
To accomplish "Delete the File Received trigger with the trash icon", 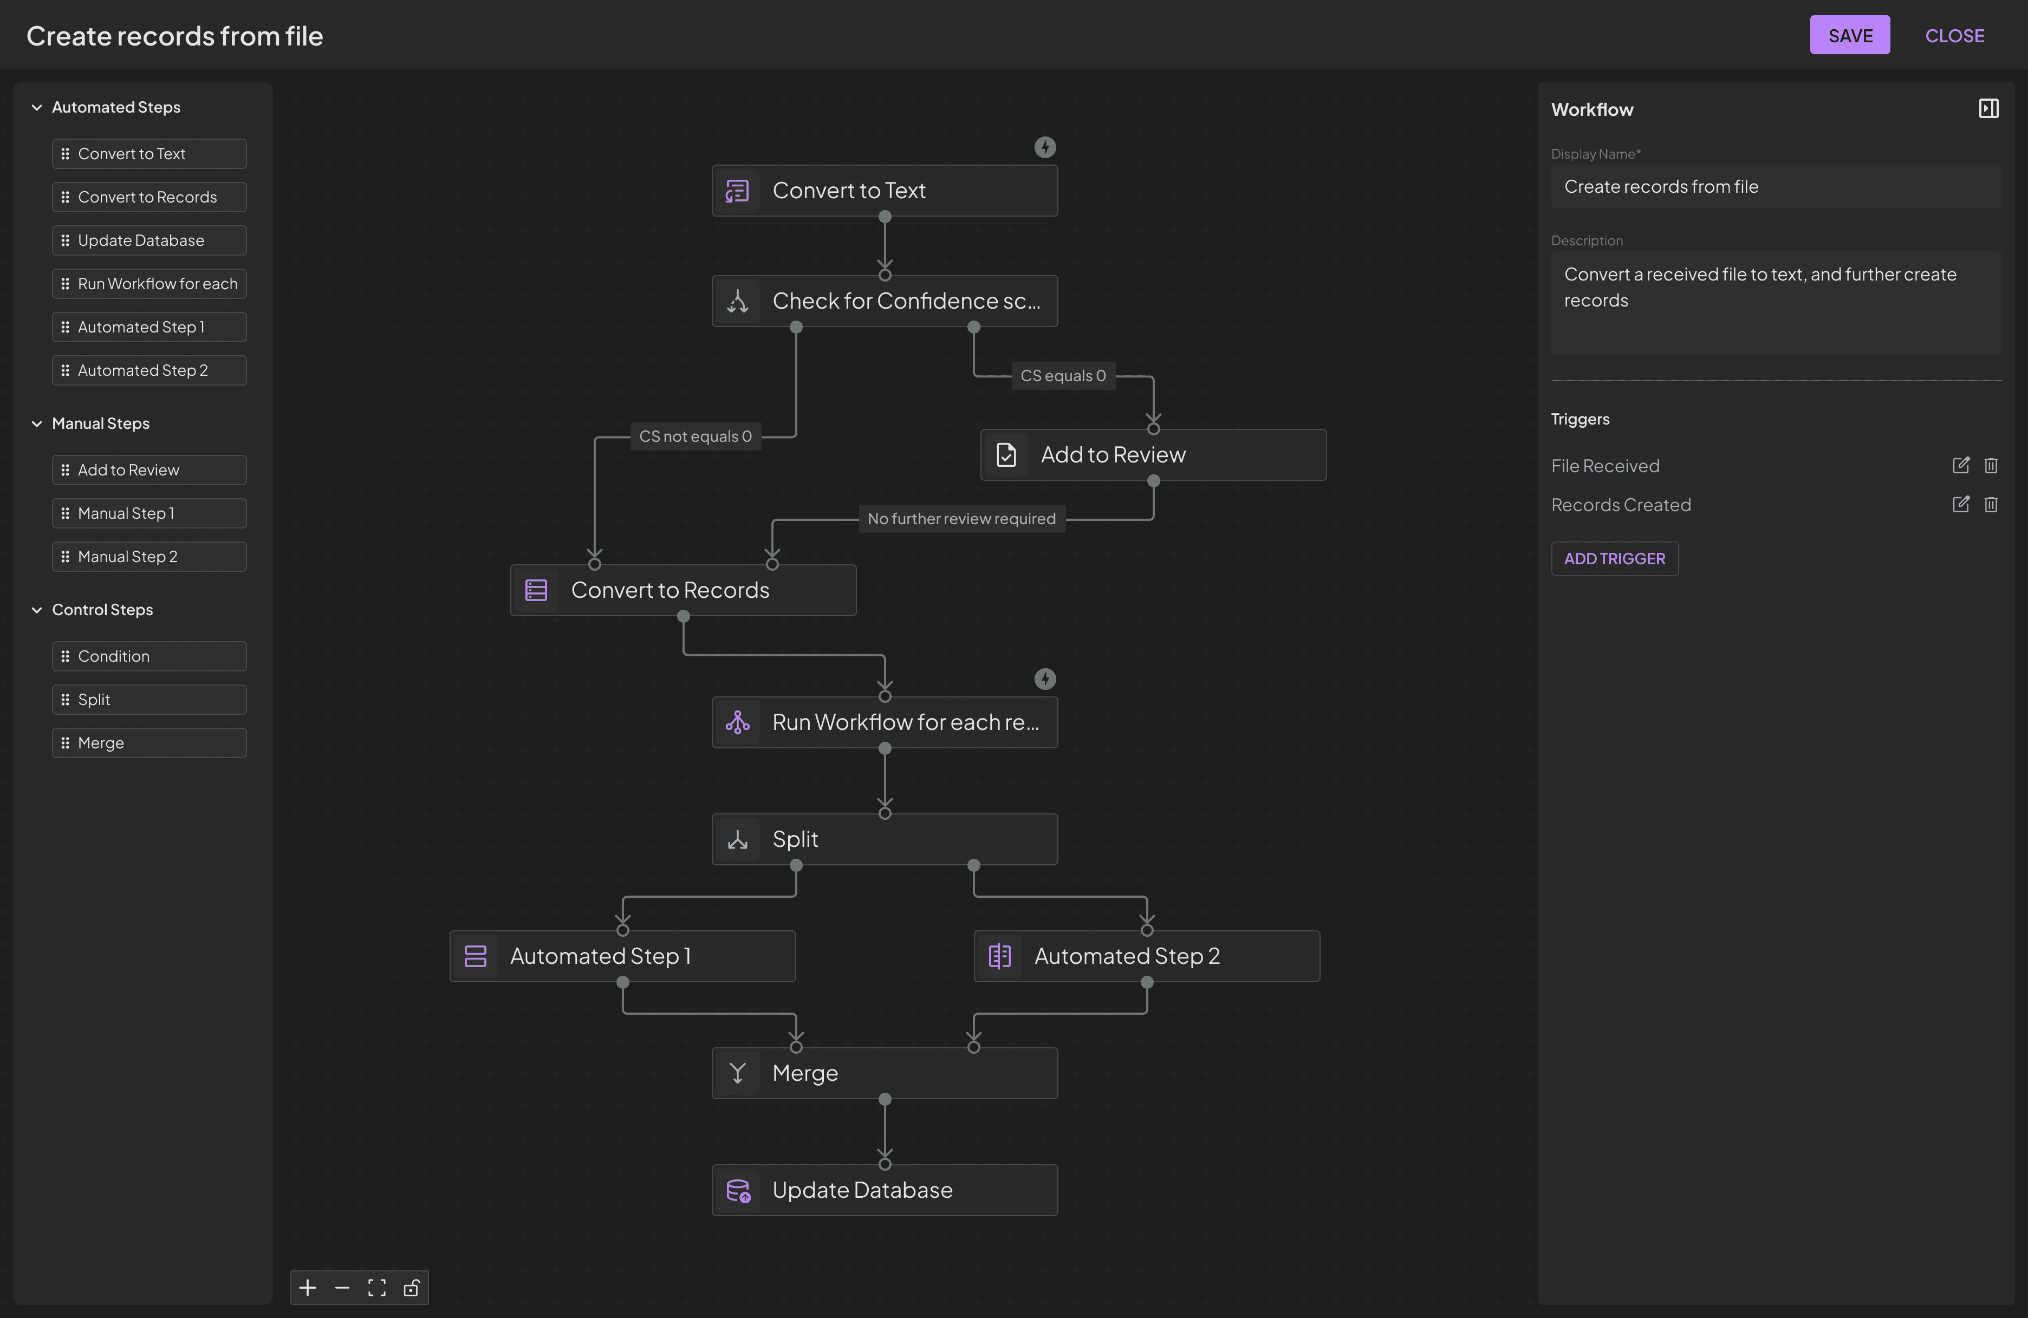I will pyautogui.click(x=1991, y=465).
